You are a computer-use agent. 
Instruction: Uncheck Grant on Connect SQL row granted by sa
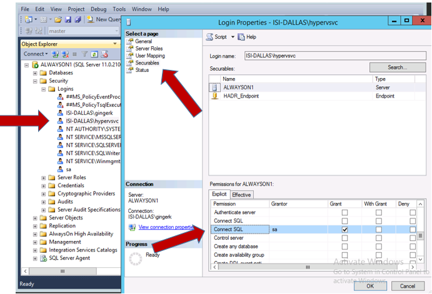344,229
